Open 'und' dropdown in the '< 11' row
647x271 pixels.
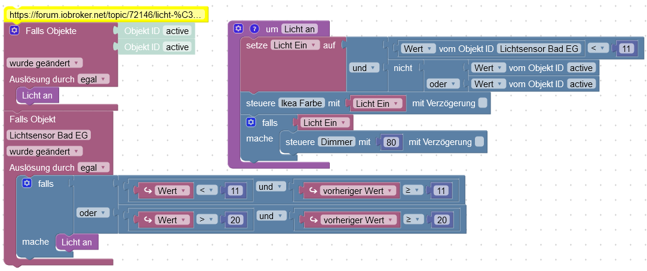(271, 187)
